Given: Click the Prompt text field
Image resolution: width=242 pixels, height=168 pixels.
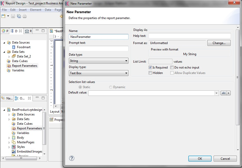Looking at the screenshot, I should (99, 48).
